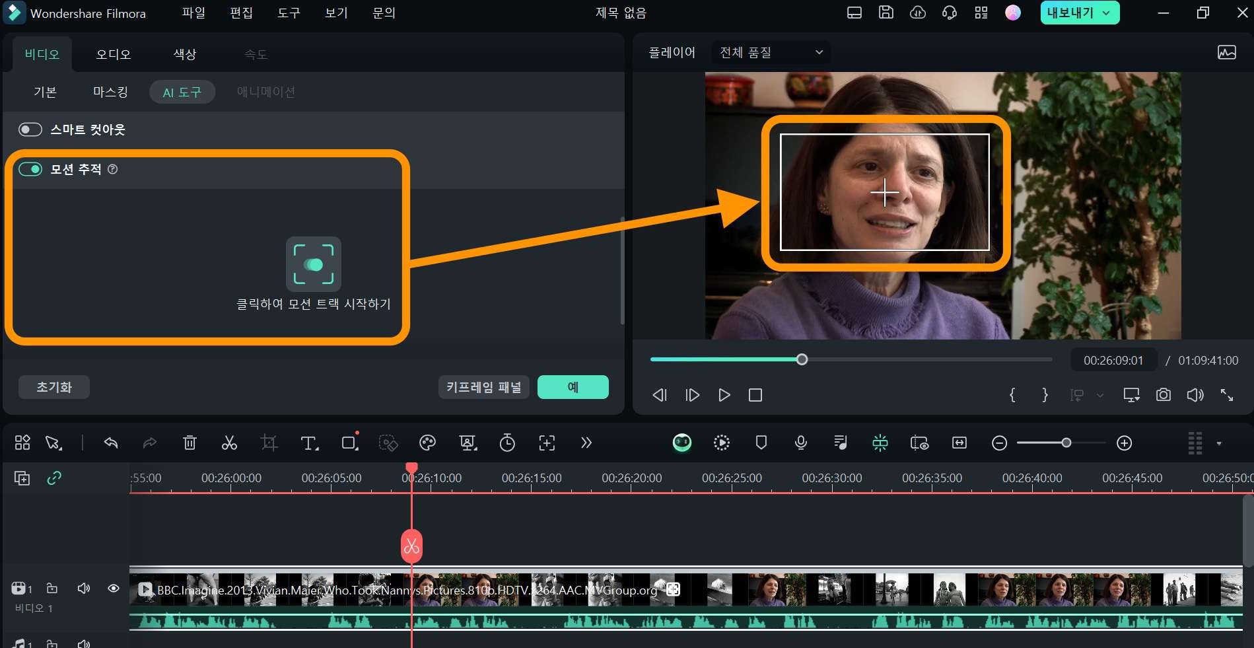The height and width of the screenshot is (648, 1254).
Task: Stop playback with the square button
Action: pos(755,395)
